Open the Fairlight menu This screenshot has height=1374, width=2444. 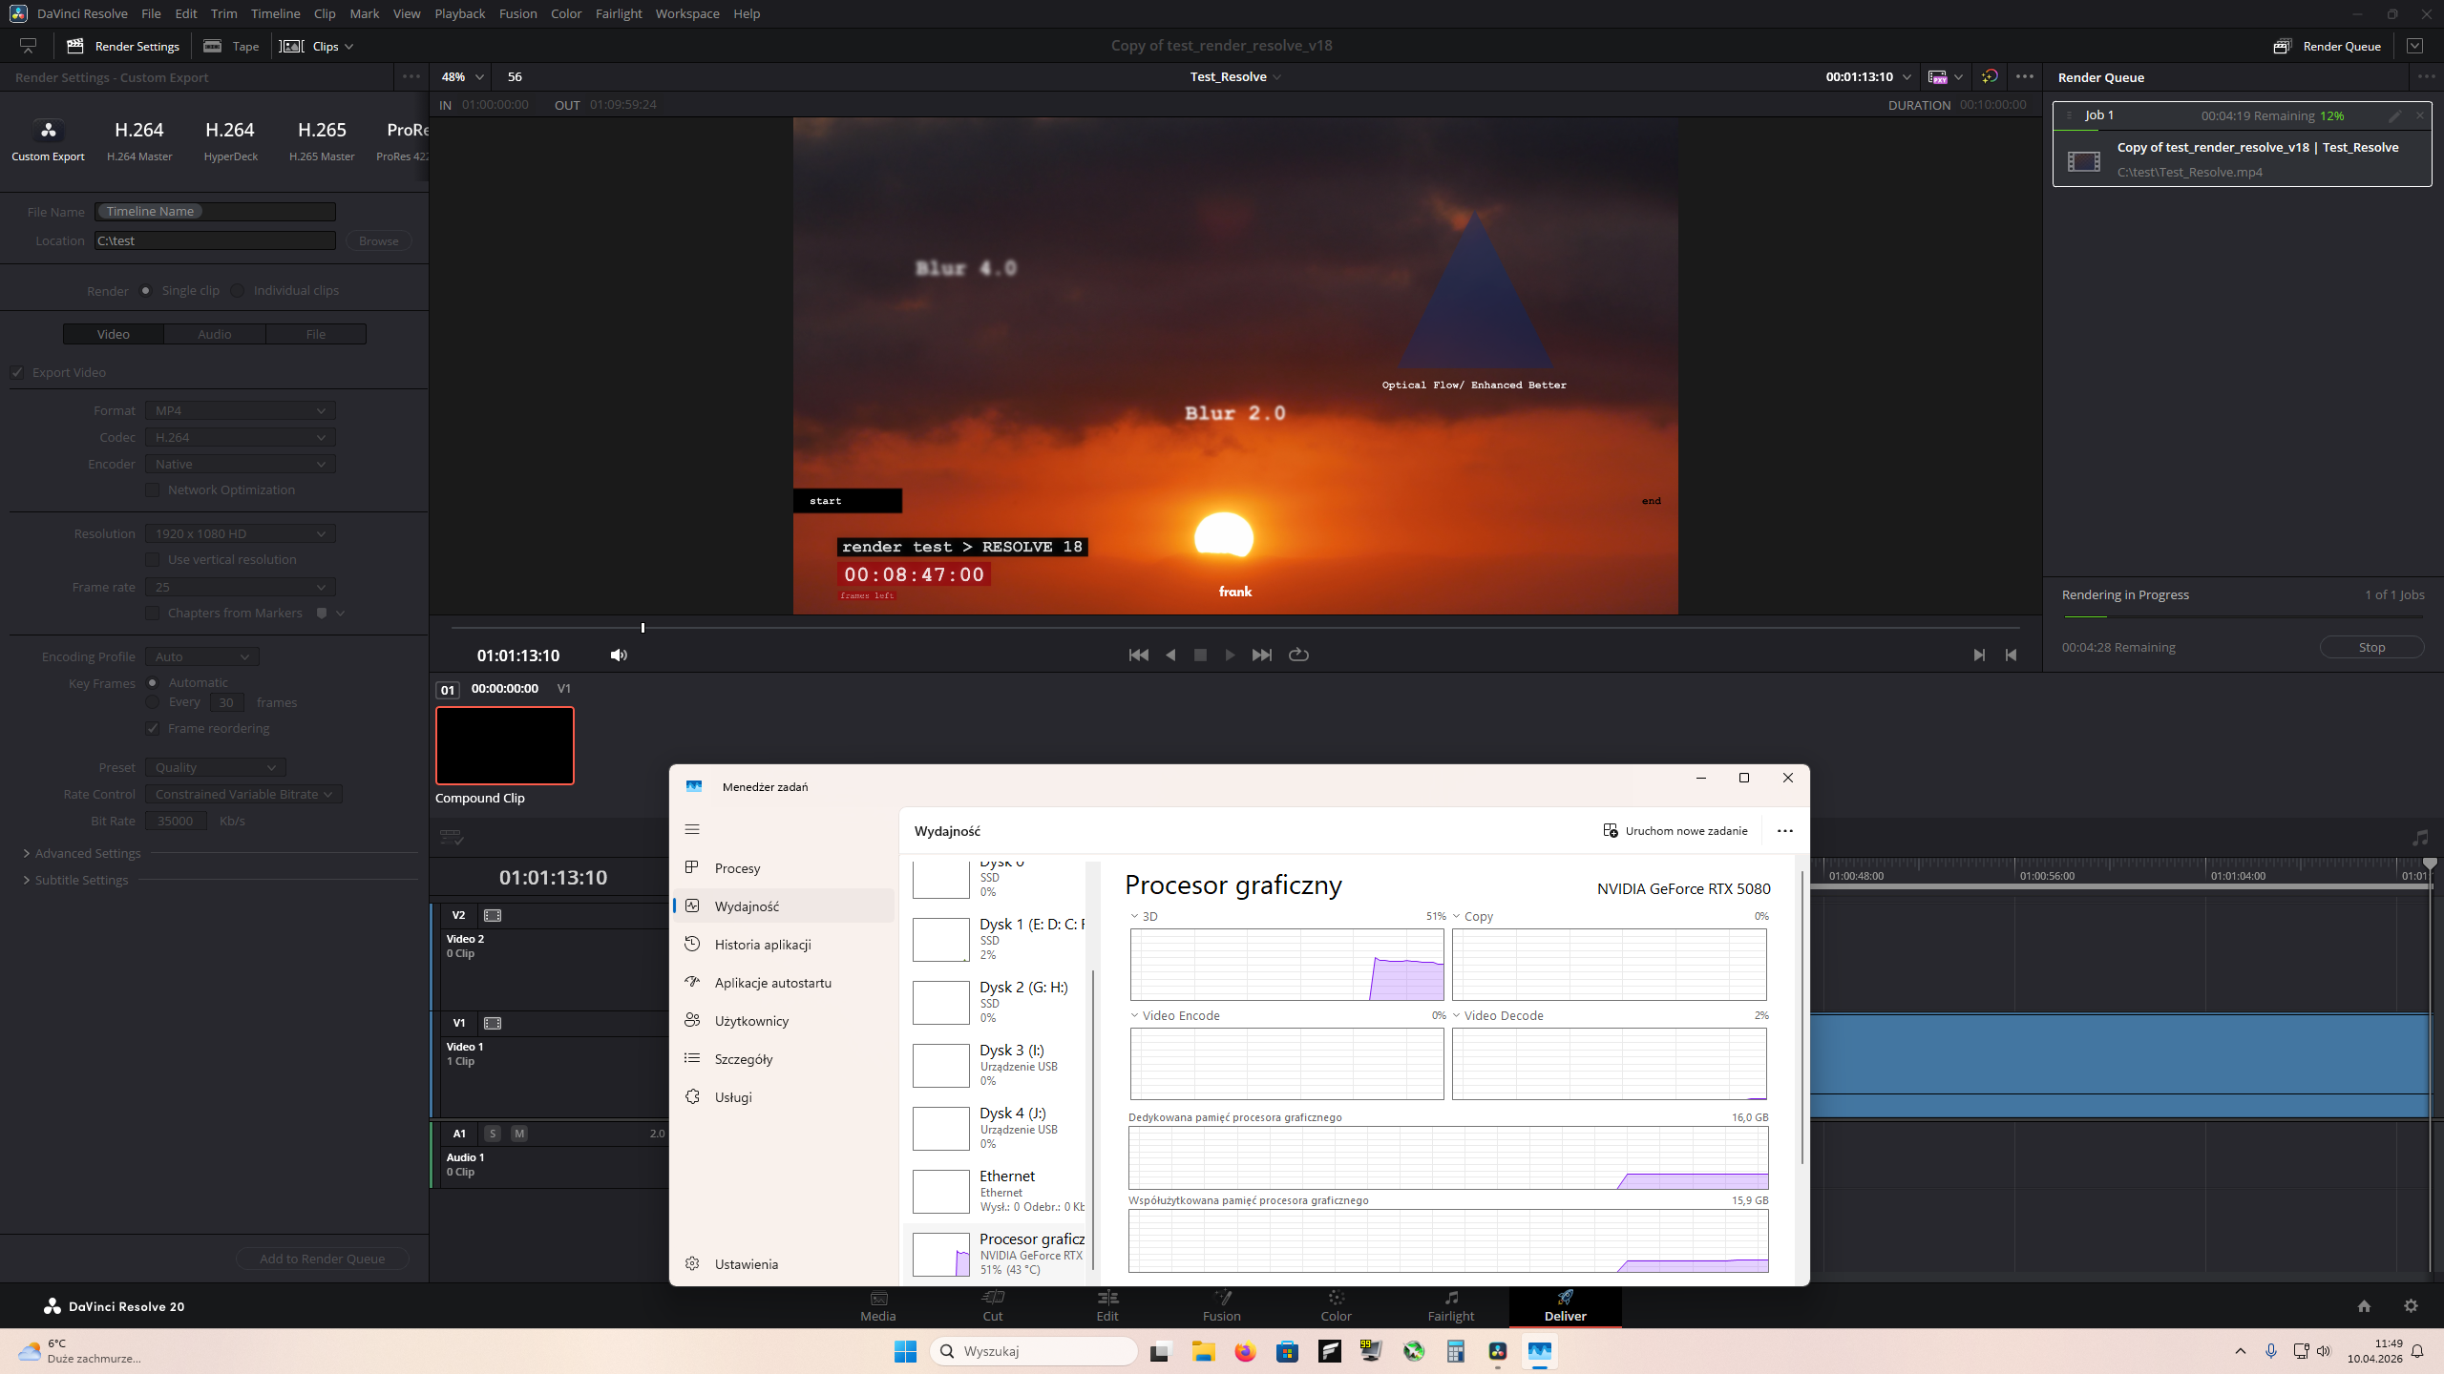point(618,13)
